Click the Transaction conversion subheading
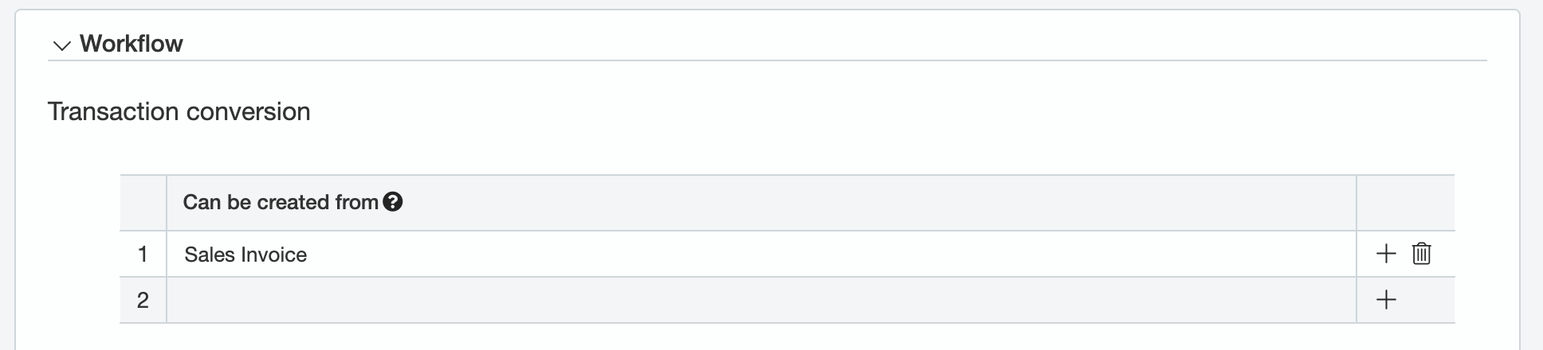The height and width of the screenshot is (350, 1543). 179,111
